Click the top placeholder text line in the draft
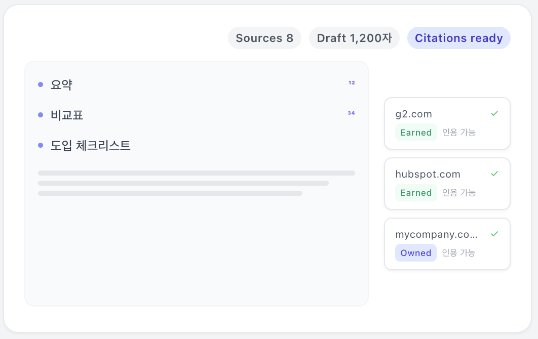 pos(197,173)
